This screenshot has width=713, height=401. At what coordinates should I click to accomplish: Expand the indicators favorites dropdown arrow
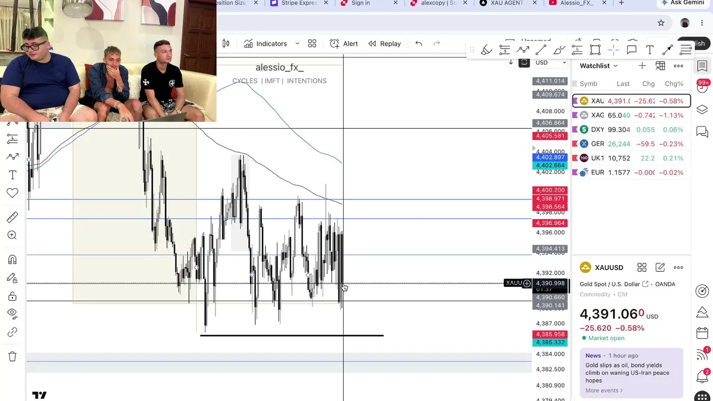tap(297, 43)
